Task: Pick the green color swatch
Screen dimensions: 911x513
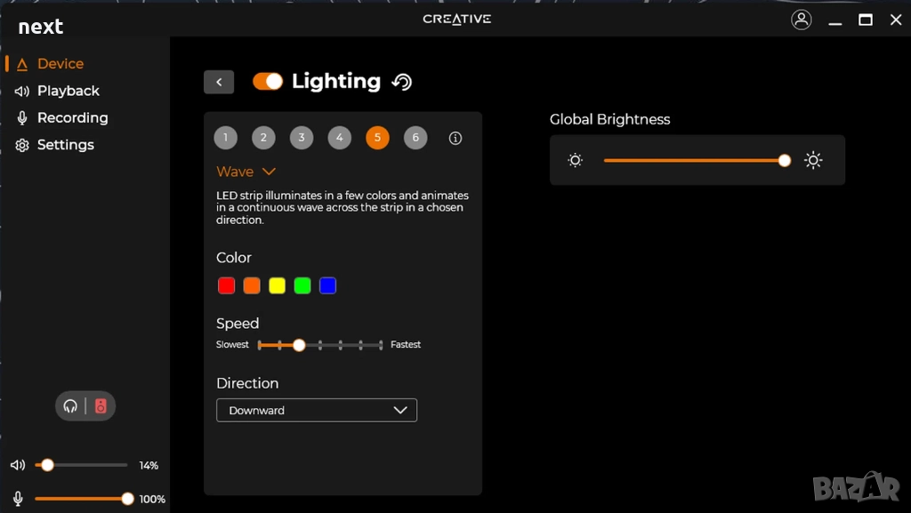Action: point(302,285)
